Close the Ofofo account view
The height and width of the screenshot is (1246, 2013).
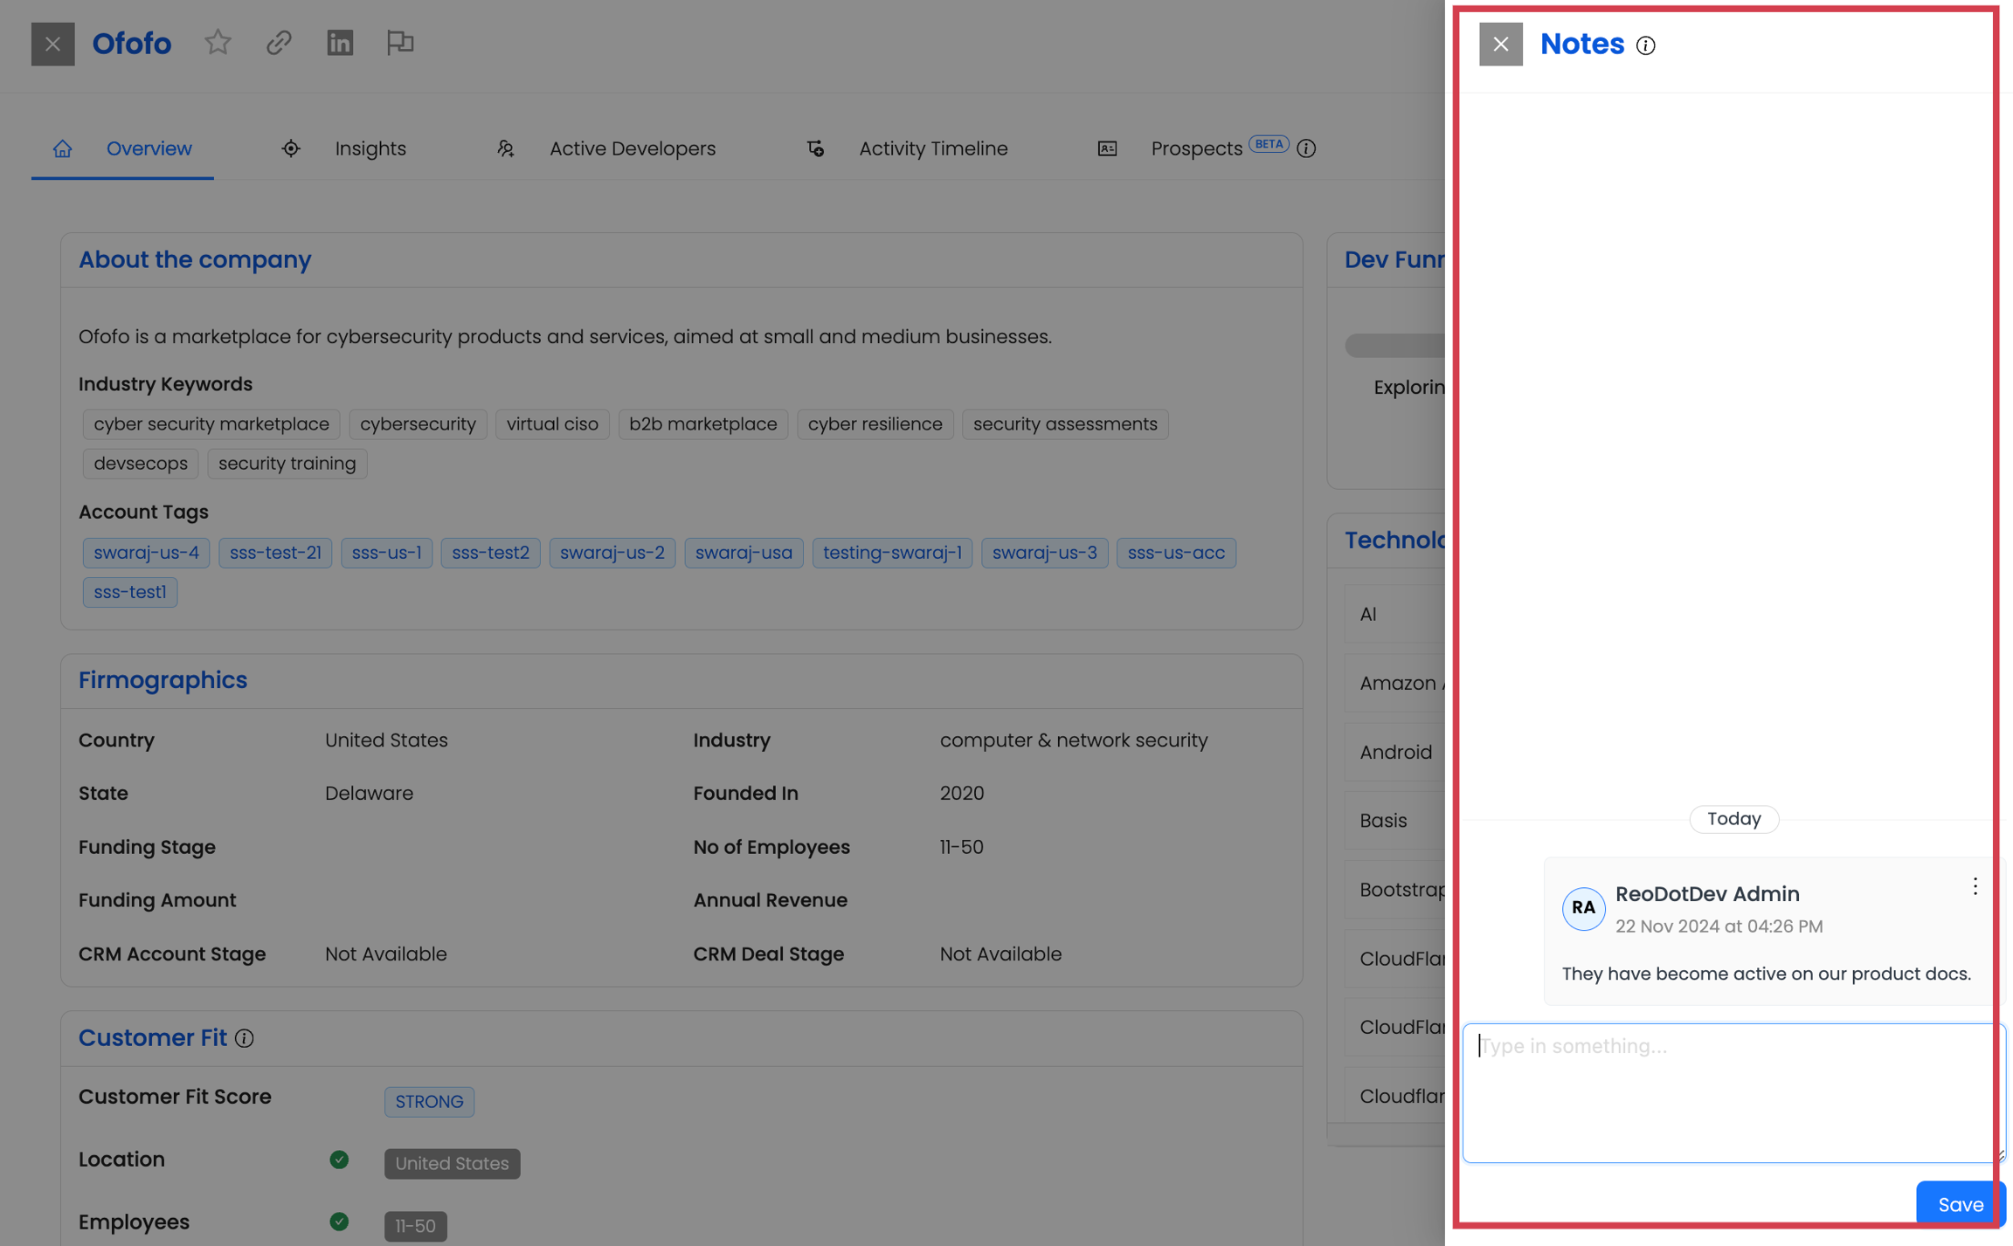(x=52, y=45)
